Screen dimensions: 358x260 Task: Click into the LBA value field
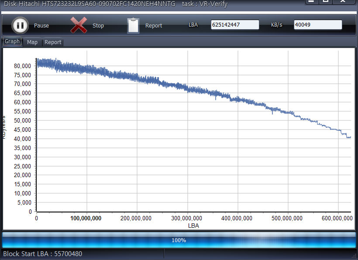(234, 25)
